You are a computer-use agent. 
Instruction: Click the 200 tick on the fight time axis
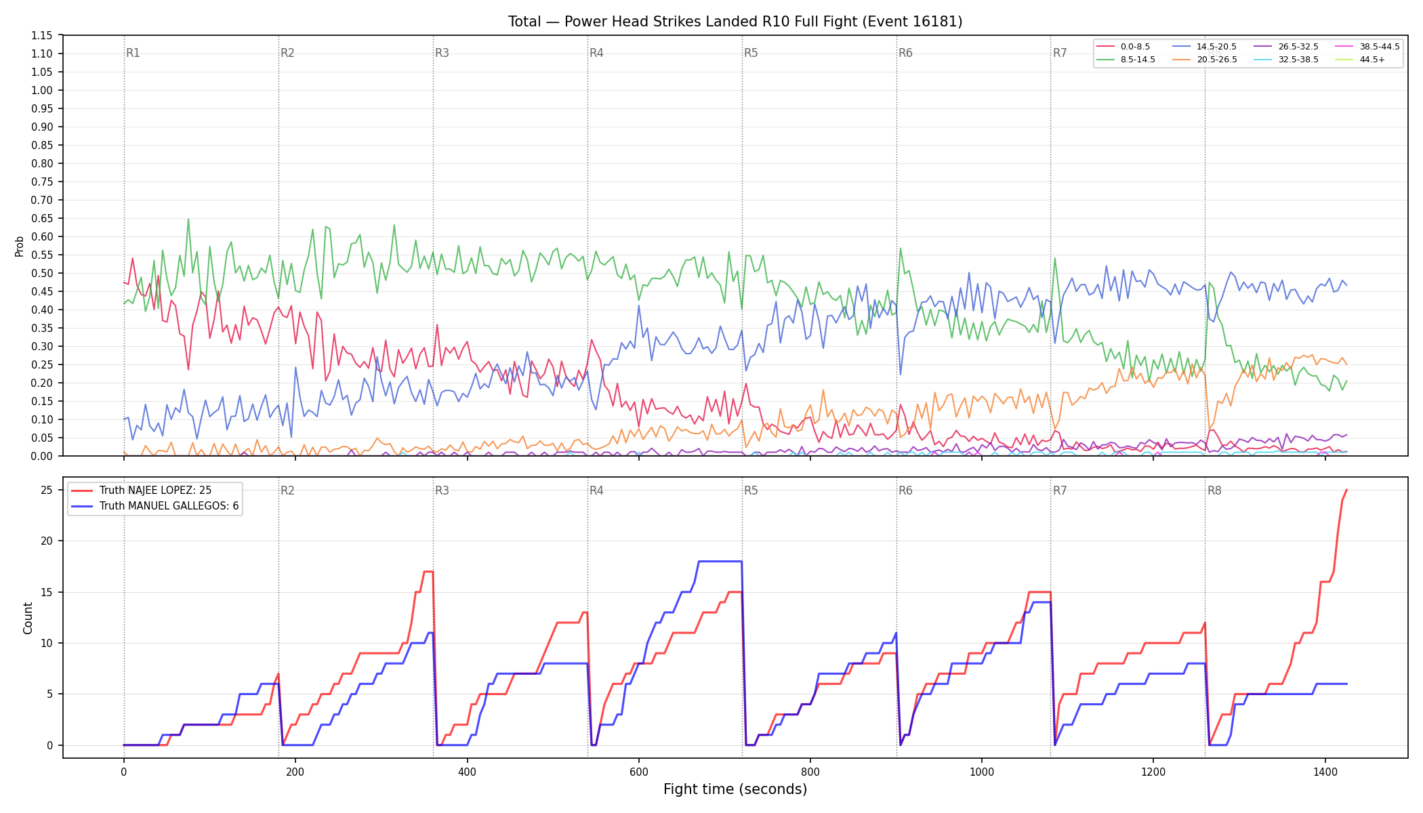coord(295,772)
